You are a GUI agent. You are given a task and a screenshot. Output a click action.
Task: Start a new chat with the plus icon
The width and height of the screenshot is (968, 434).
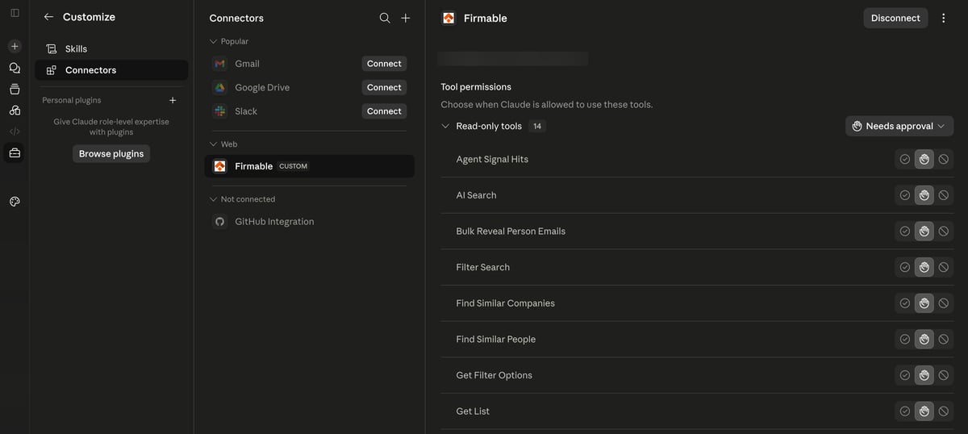(15, 46)
